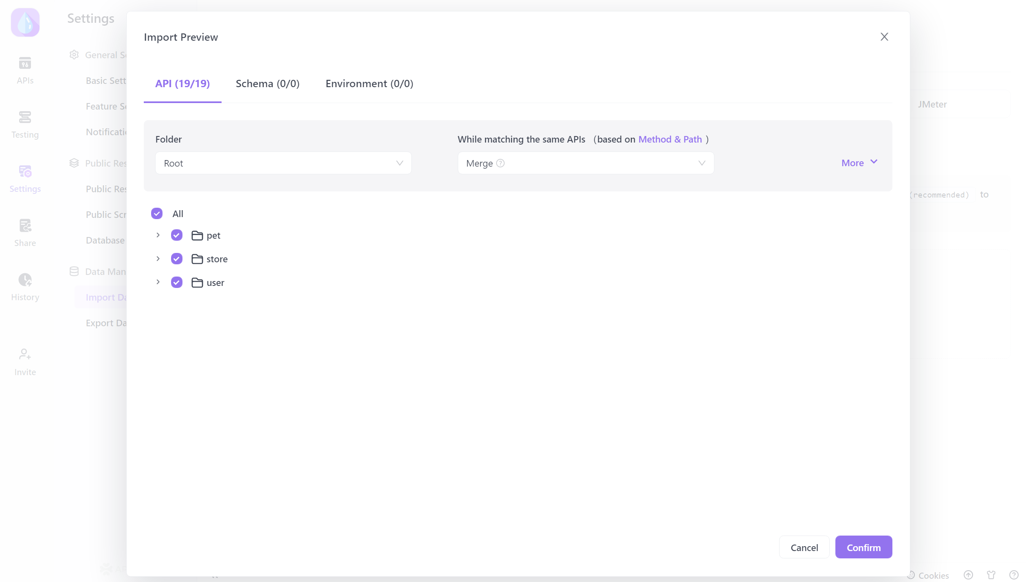The height and width of the screenshot is (582, 1026).
Task: Uncheck the store folder checkbox
Action: click(x=177, y=259)
